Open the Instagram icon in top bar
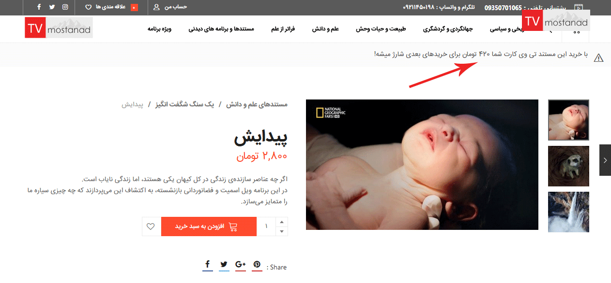 tap(65, 7)
